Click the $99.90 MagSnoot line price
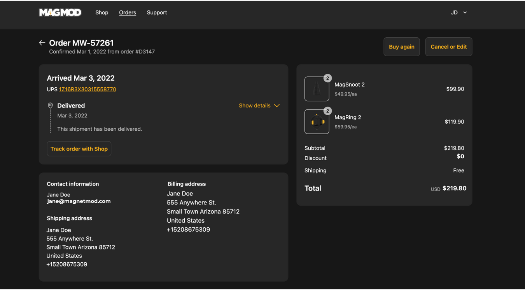The width and height of the screenshot is (525, 291). tap(455, 89)
